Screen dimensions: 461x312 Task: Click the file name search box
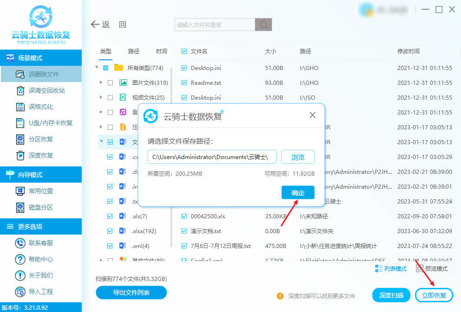(215, 25)
